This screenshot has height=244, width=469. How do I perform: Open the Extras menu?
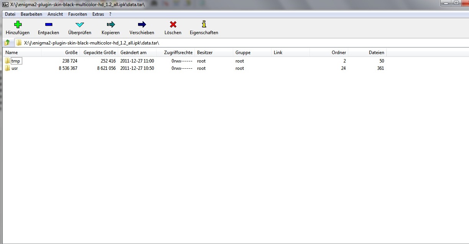[98, 14]
